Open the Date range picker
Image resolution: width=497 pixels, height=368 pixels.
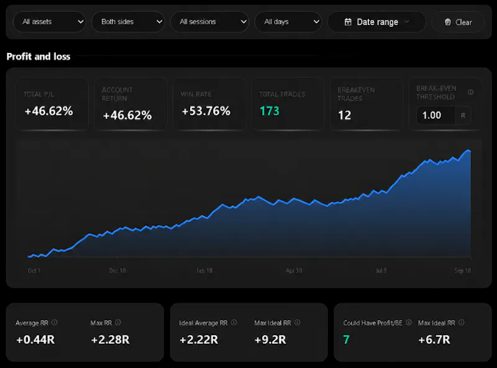point(376,22)
